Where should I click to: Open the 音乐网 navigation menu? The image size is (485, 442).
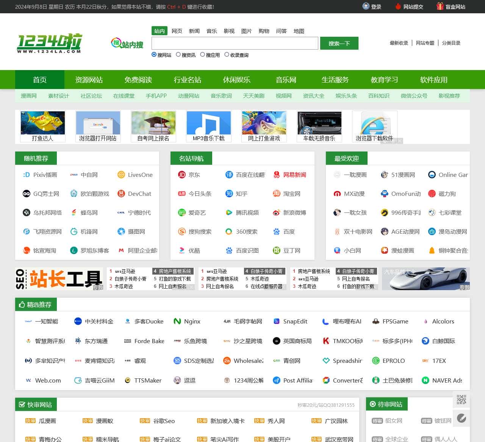tap(286, 80)
